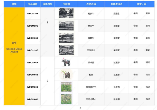
Task: Click the artwork title 芸芸草木生
Action: [x=91, y=87]
